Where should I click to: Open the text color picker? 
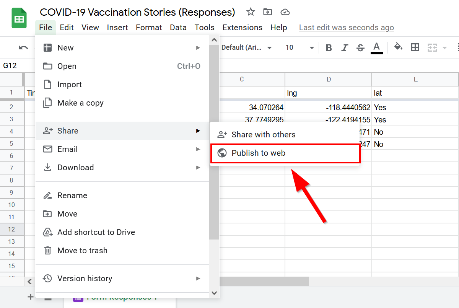377,48
